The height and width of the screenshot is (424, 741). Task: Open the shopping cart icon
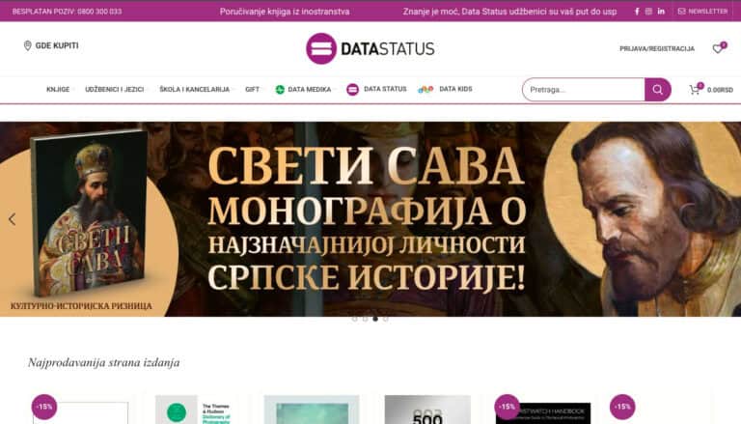(x=695, y=90)
